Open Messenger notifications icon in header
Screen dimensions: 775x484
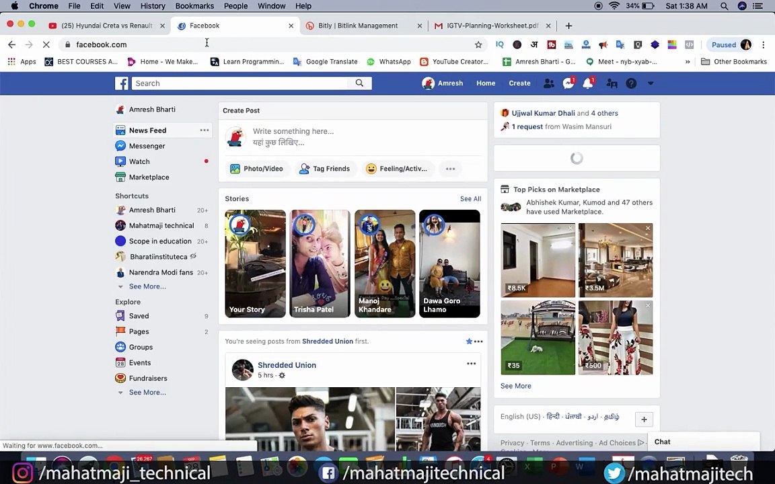point(568,83)
